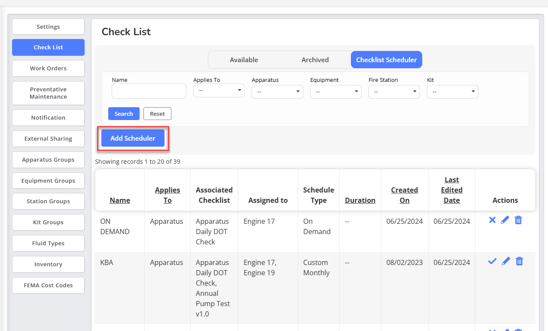Delete the ON DEMAND scheduler trash icon

(x=518, y=220)
